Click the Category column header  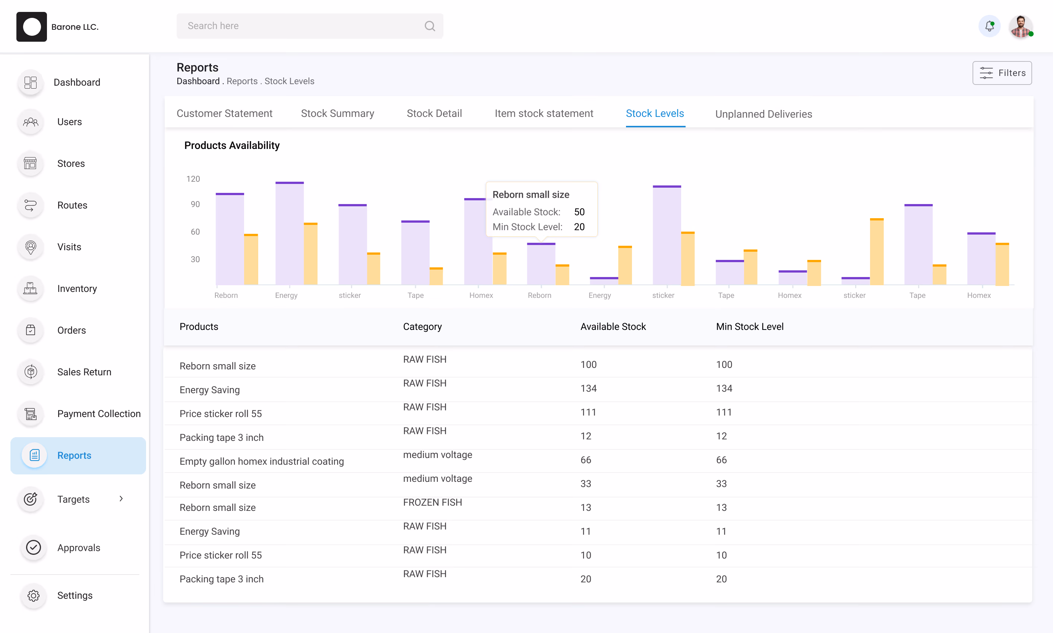[422, 326]
